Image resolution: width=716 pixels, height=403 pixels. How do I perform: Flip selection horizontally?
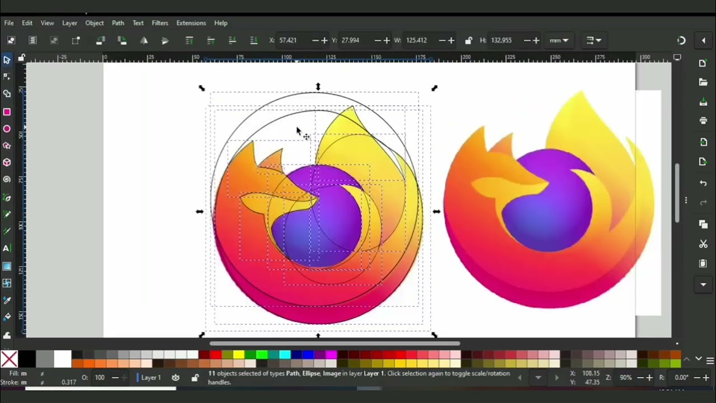(144, 40)
